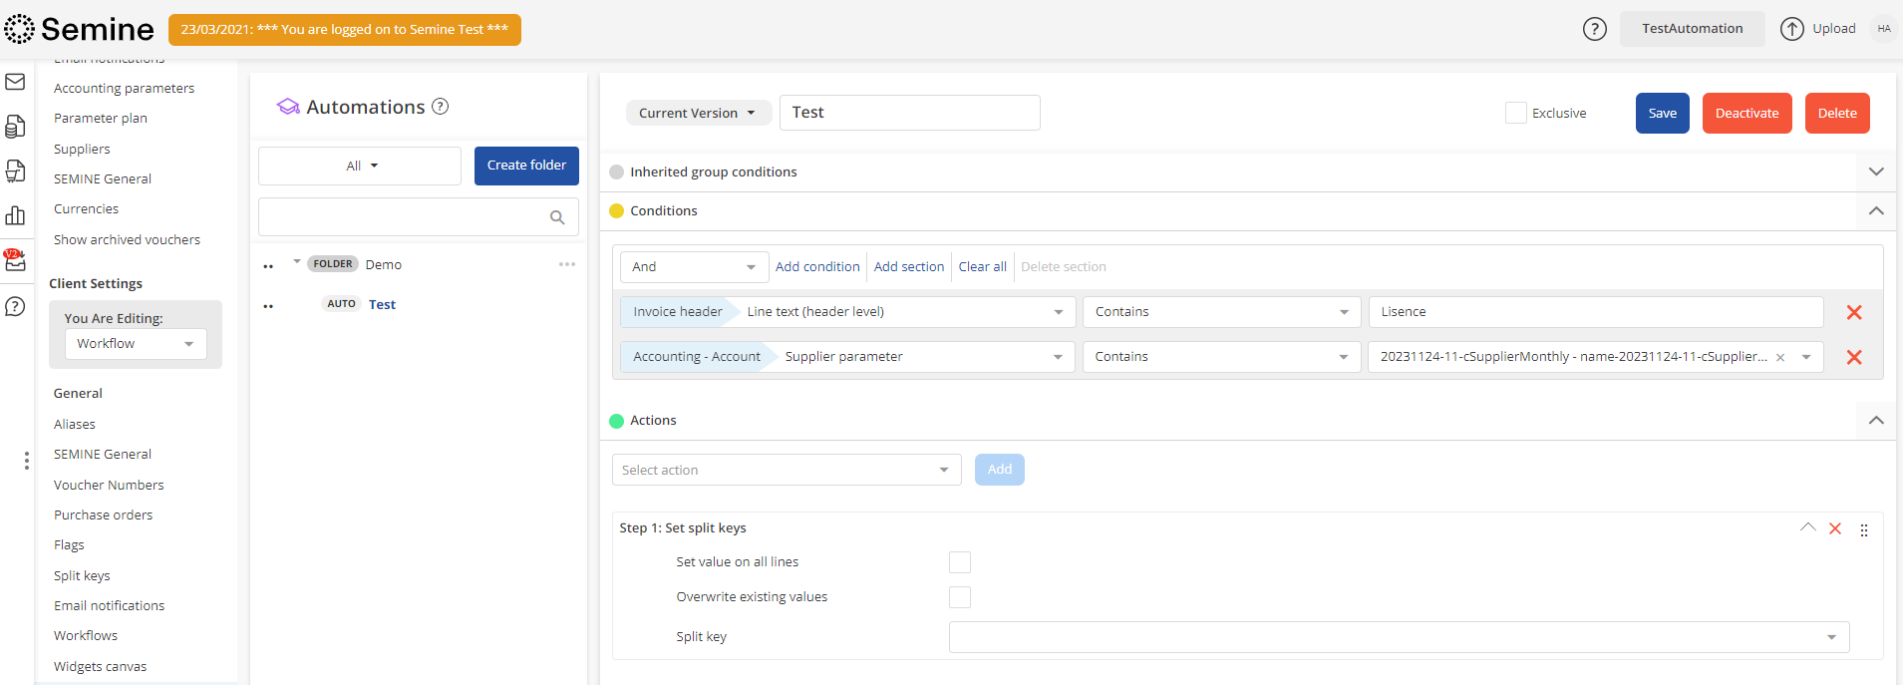The height and width of the screenshot is (685, 1903).
Task: Toggle Overwrite existing values checkbox
Action: pos(959,597)
